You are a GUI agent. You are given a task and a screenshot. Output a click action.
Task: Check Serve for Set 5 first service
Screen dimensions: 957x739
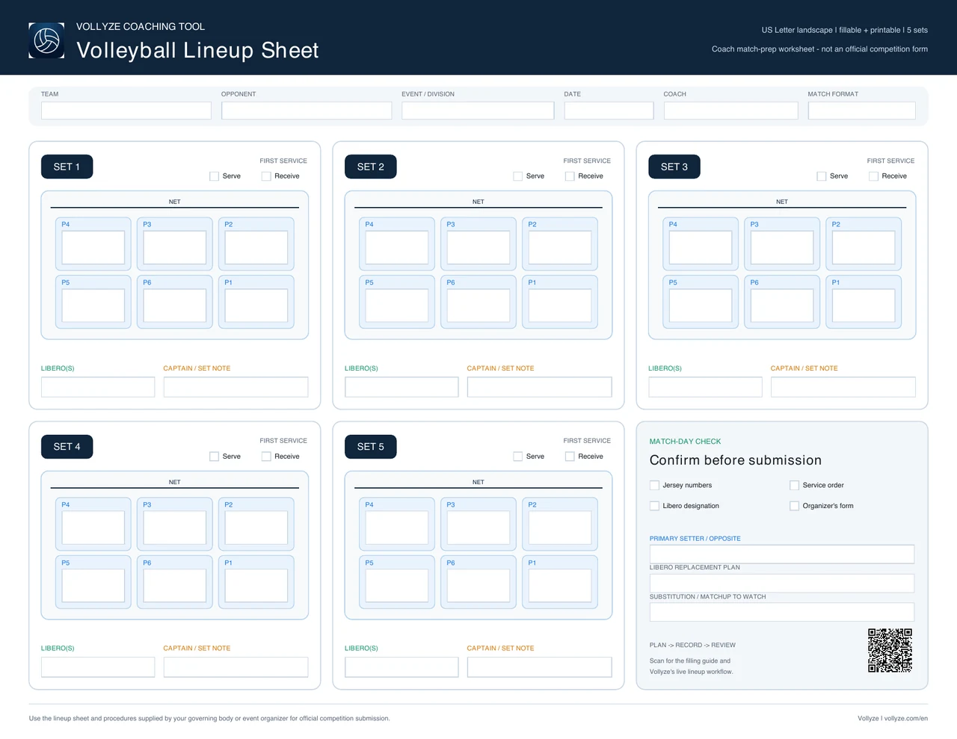click(517, 457)
